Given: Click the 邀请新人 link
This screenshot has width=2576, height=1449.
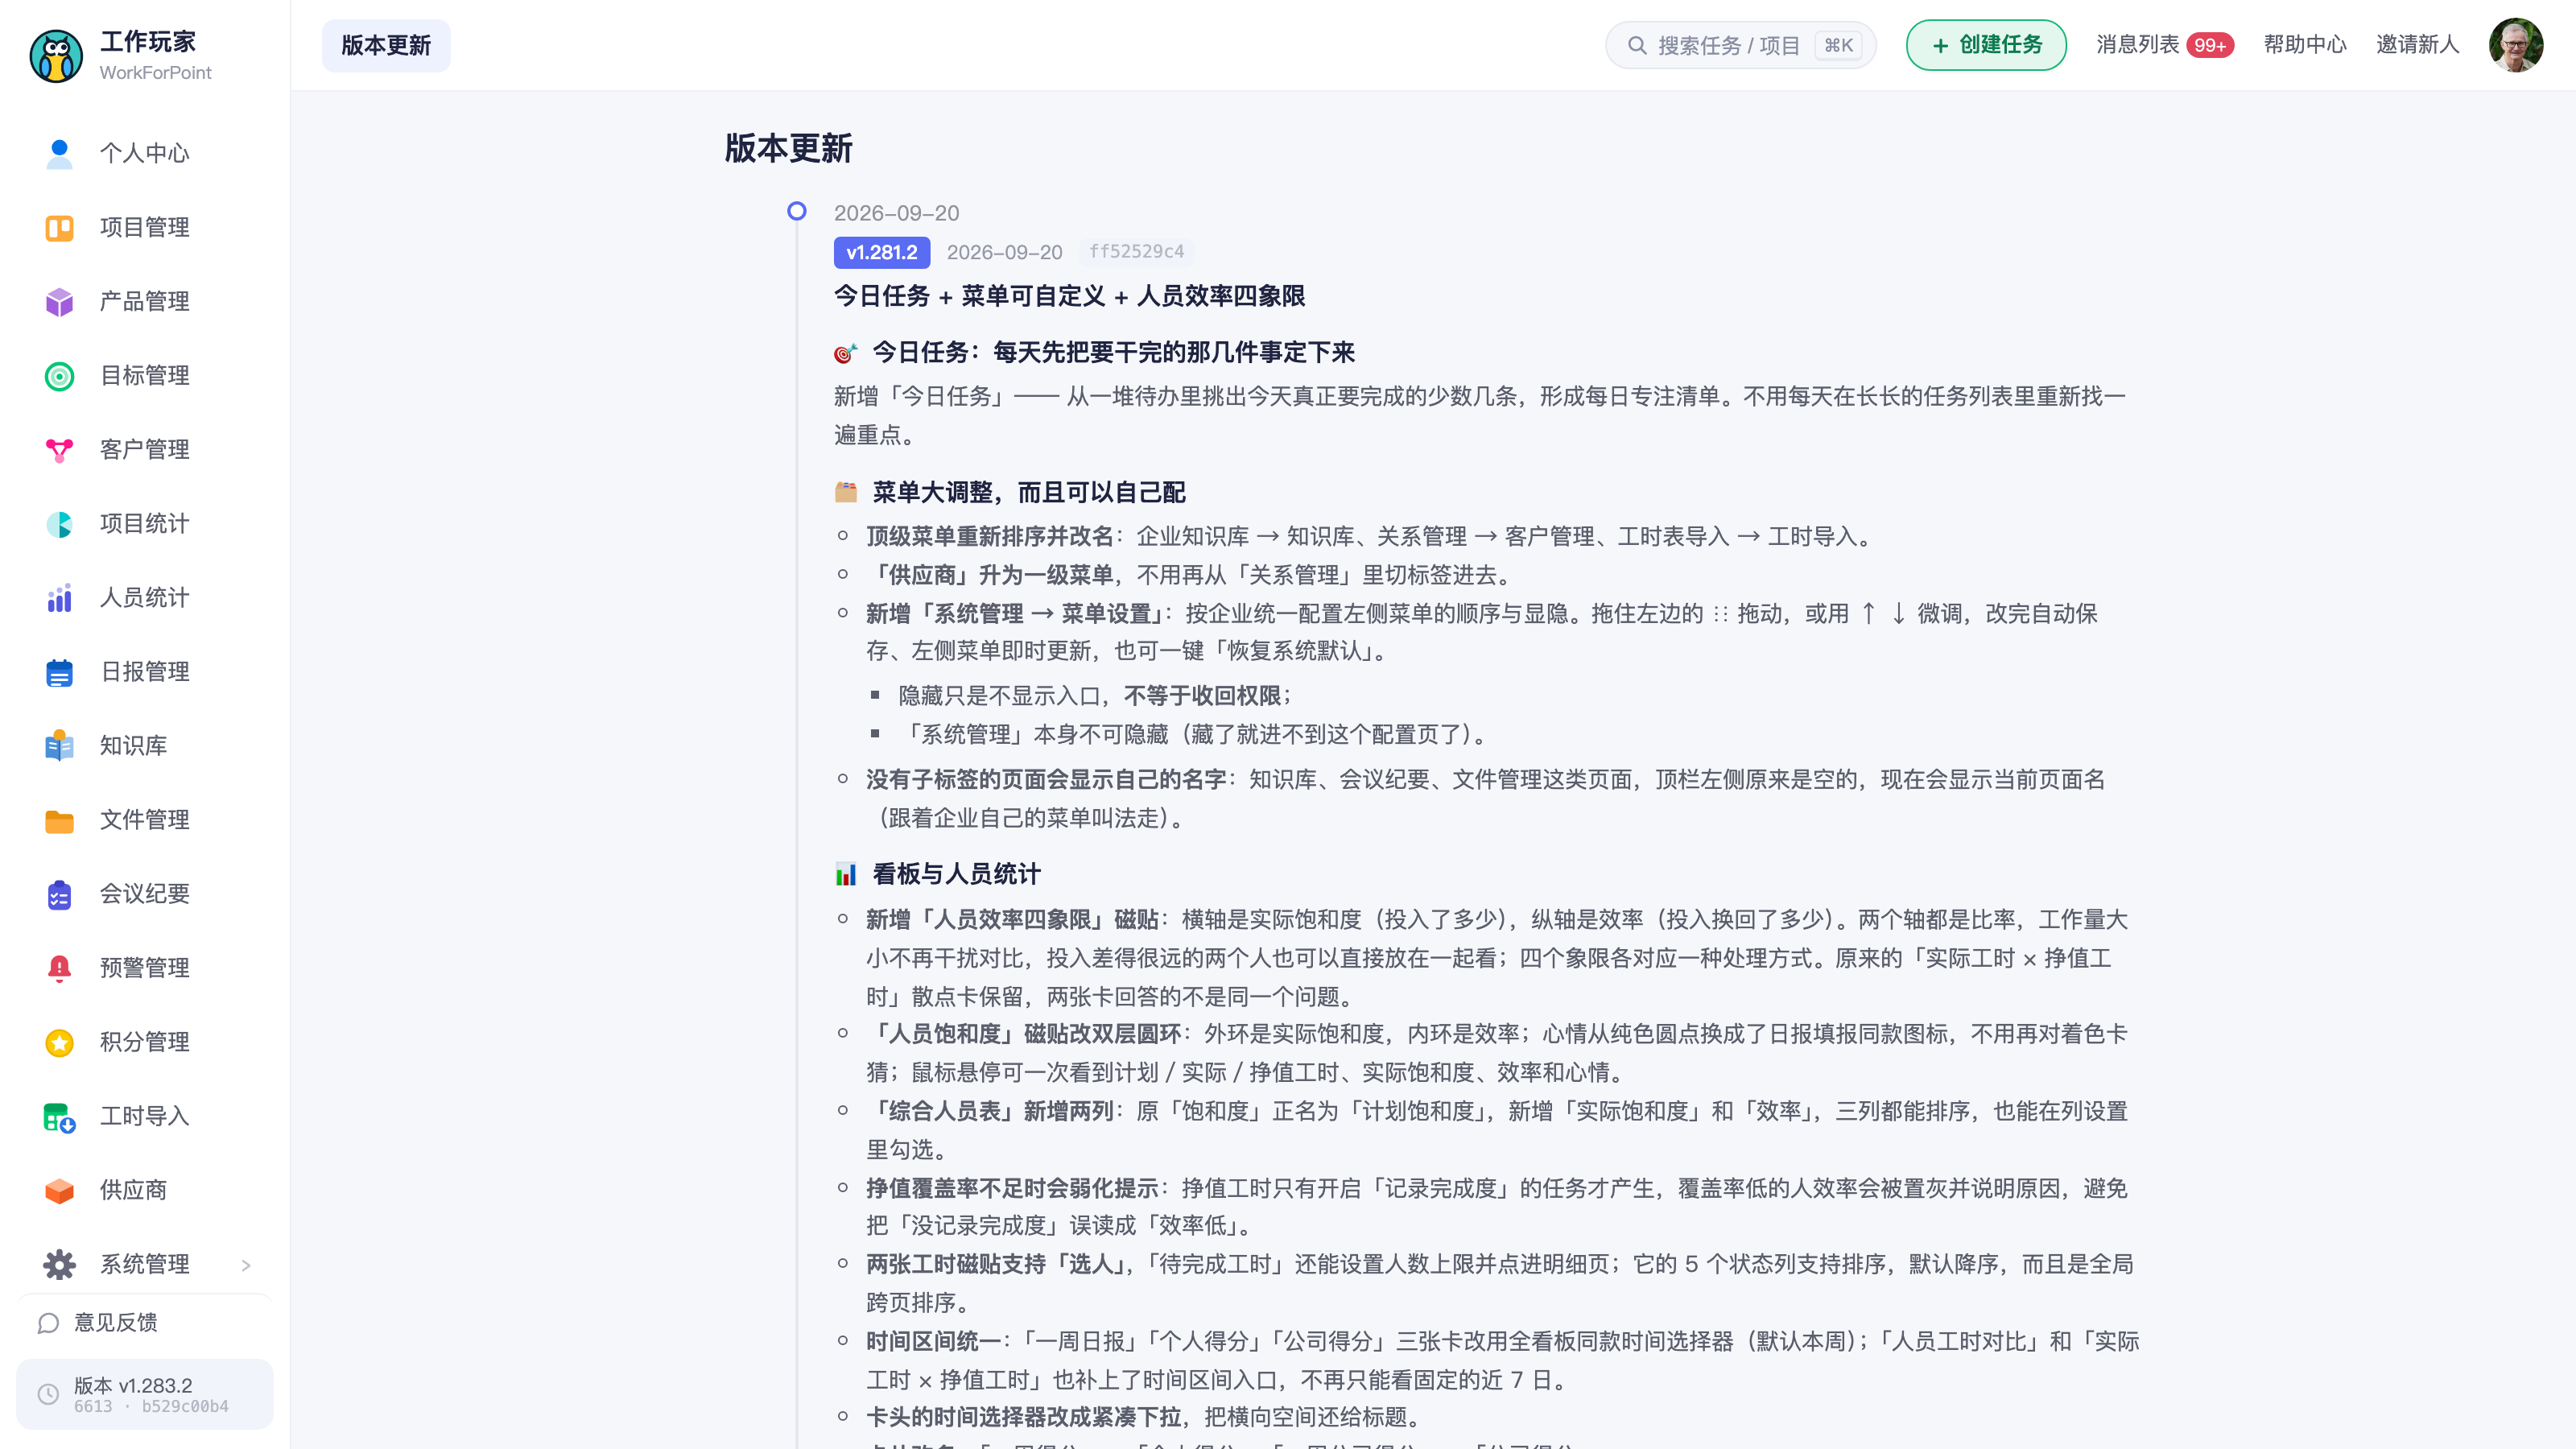Looking at the screenshot, I should pos(2417,45).
